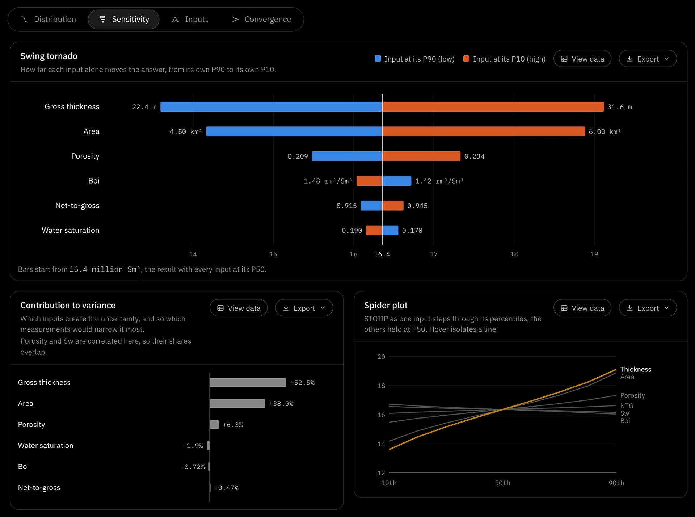Click Boi blue bar labeled 1.42 rm³/Sm³
Screen dimensions: 695x517
[397, 181]
